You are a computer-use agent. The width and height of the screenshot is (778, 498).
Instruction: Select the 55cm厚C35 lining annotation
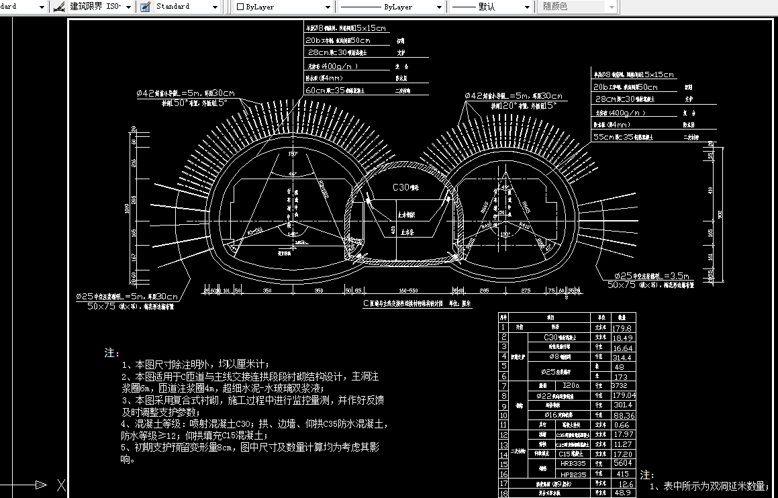click(x=624, y=136)
